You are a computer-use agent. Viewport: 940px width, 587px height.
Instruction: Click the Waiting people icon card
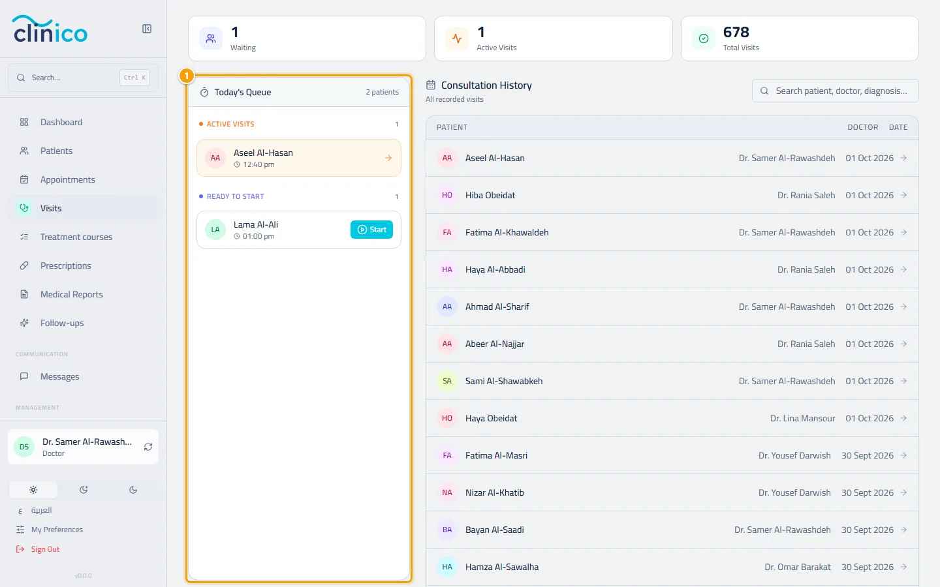tap(211, 38)
